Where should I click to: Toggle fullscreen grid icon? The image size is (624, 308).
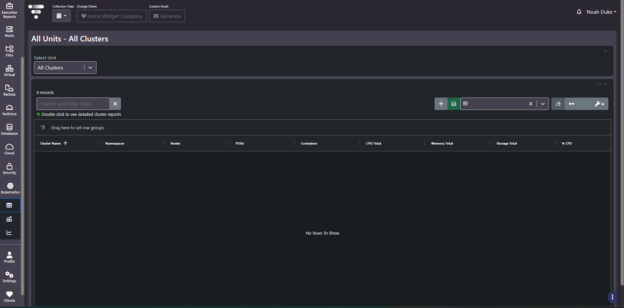[585, 104]
